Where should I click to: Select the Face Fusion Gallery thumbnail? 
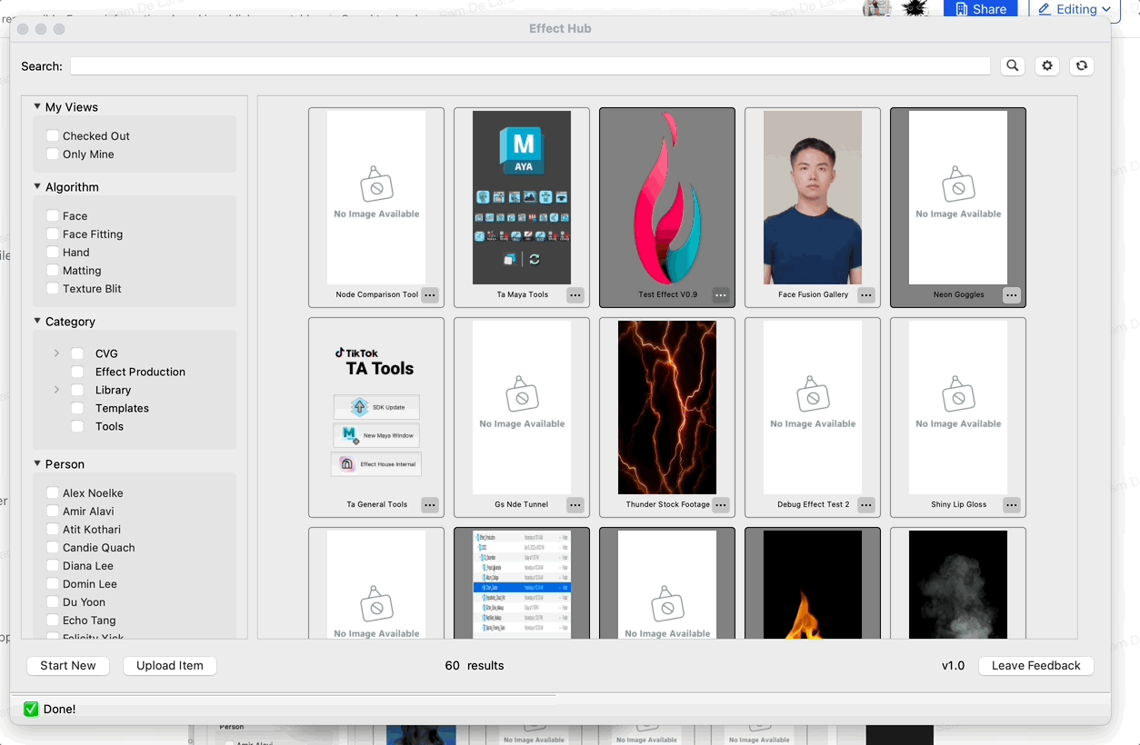click(x=813, y=198)
